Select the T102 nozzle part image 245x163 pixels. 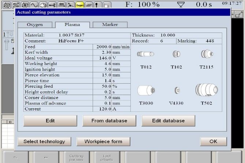pyautogui.click(x=176, y=54)
